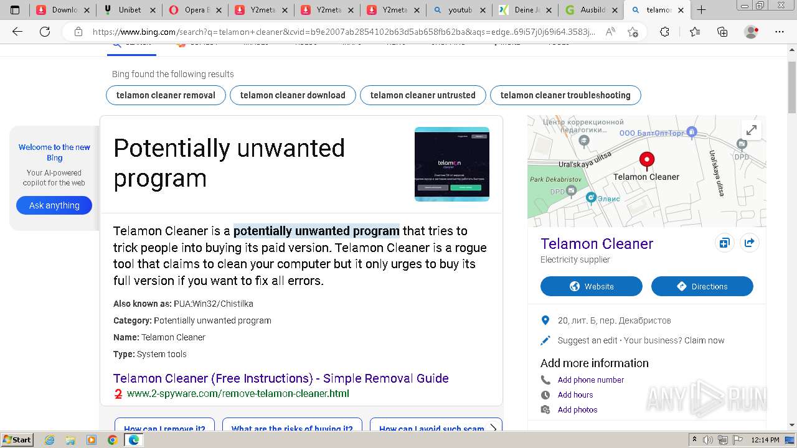Click Suggest an edit link
Image resolution: width=797 pixels, height=448 pixels.
click(x=587, y=340)
